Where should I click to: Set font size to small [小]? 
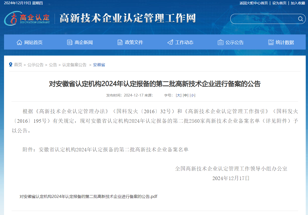coord(192,95)
